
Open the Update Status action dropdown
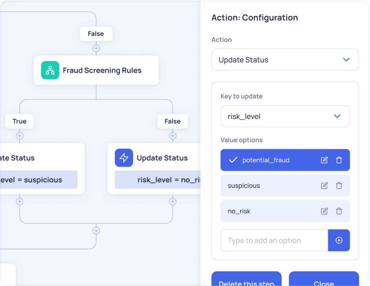click(285, 60)
